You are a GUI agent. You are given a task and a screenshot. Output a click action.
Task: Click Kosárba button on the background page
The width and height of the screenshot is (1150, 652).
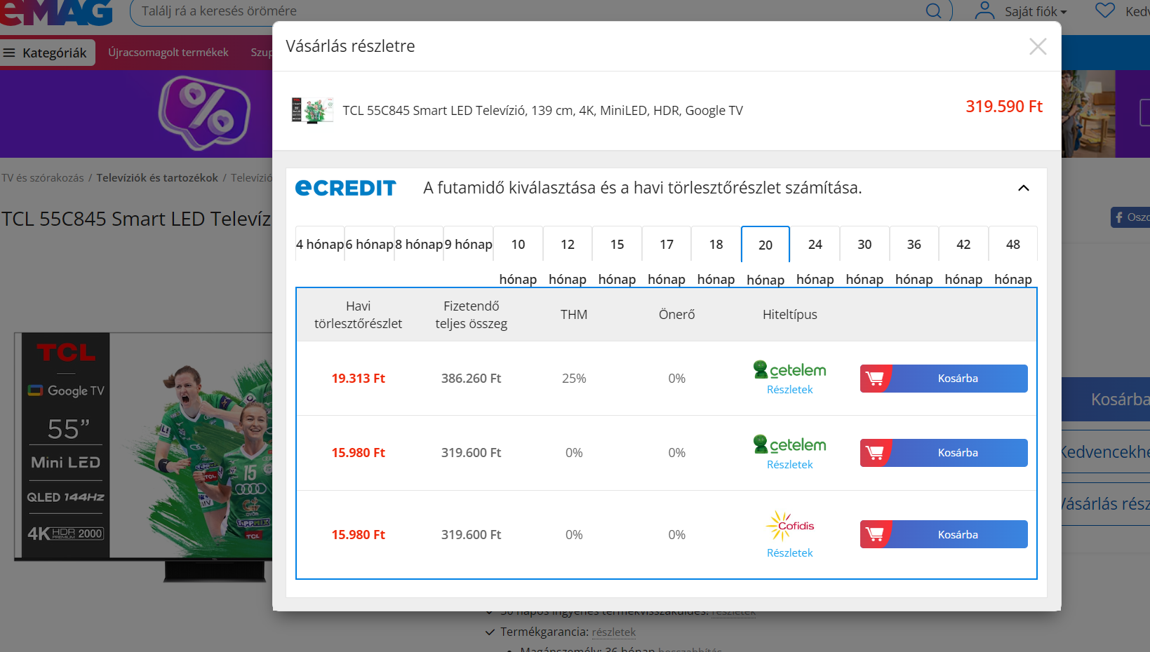[x=1106, y=400]
